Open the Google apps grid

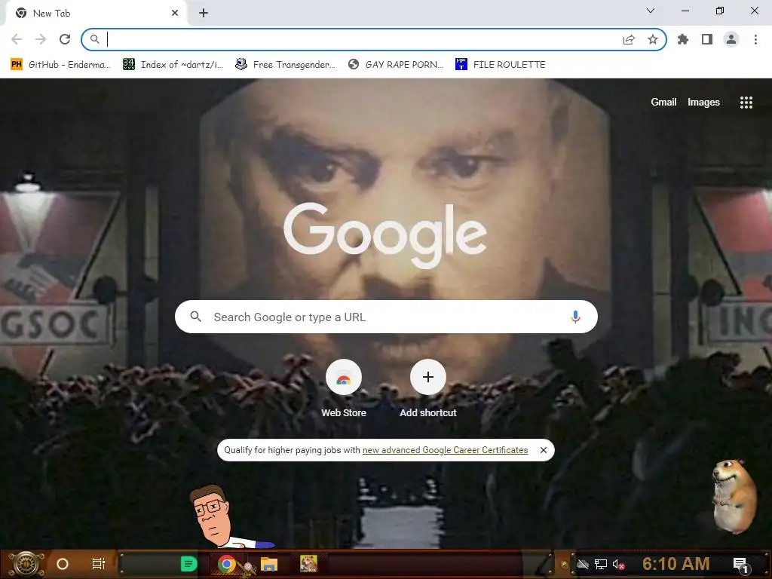(x=746, y=103)
